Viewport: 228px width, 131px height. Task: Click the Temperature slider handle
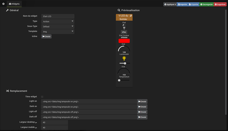pos(119,80)
